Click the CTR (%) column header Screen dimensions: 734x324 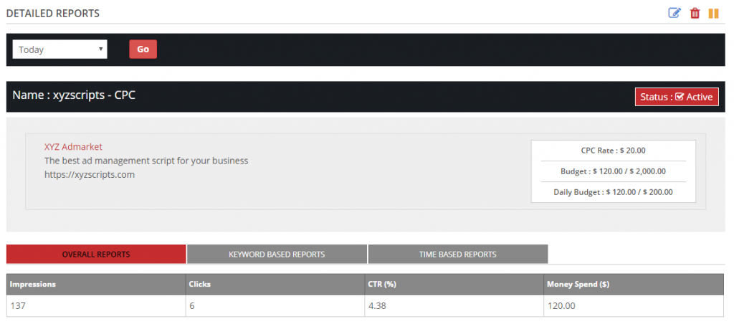[x=454, y=284]
